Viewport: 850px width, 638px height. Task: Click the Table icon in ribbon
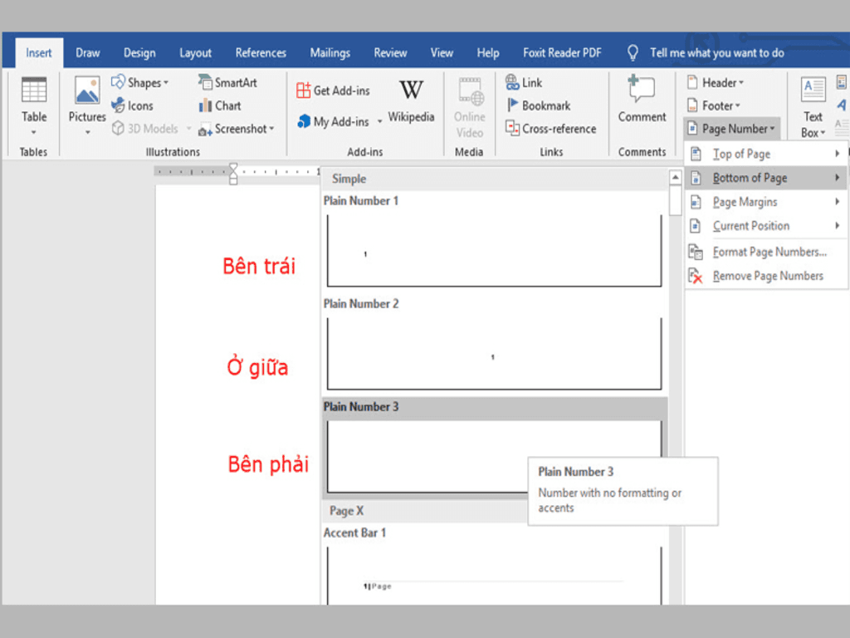click(x=34, y=91)
